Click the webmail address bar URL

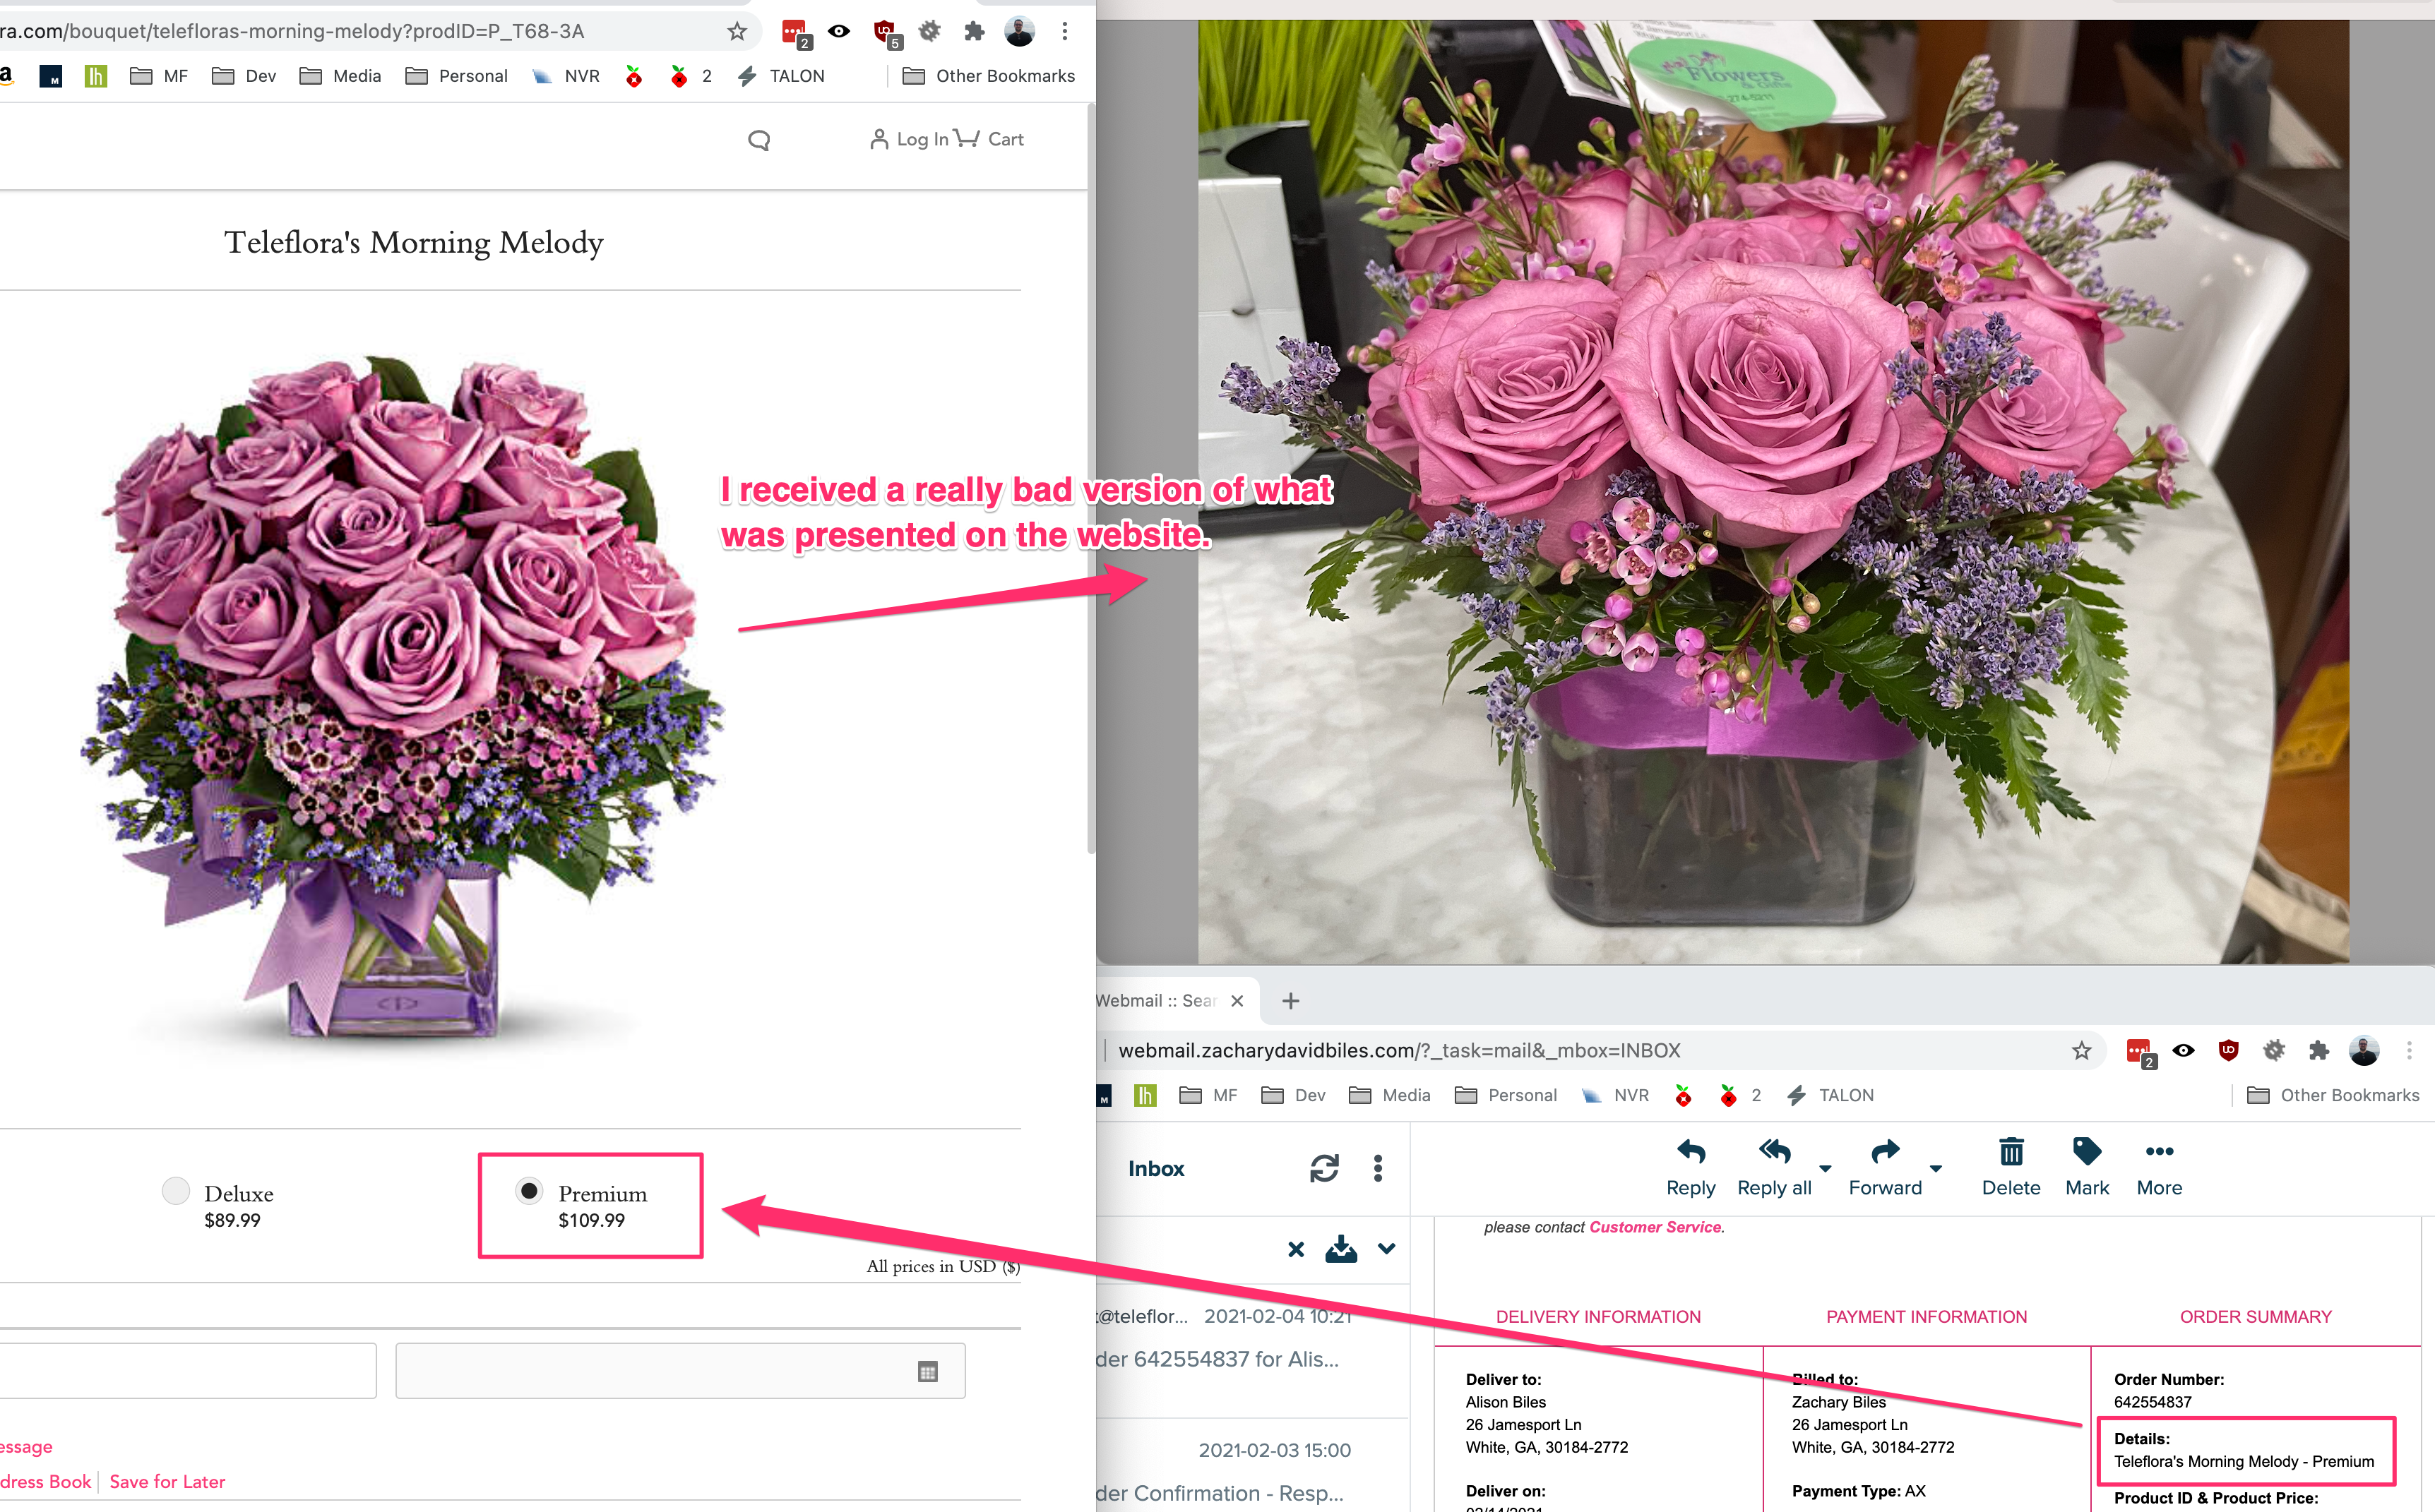pyautogui.click(x=1398, y=1051)
